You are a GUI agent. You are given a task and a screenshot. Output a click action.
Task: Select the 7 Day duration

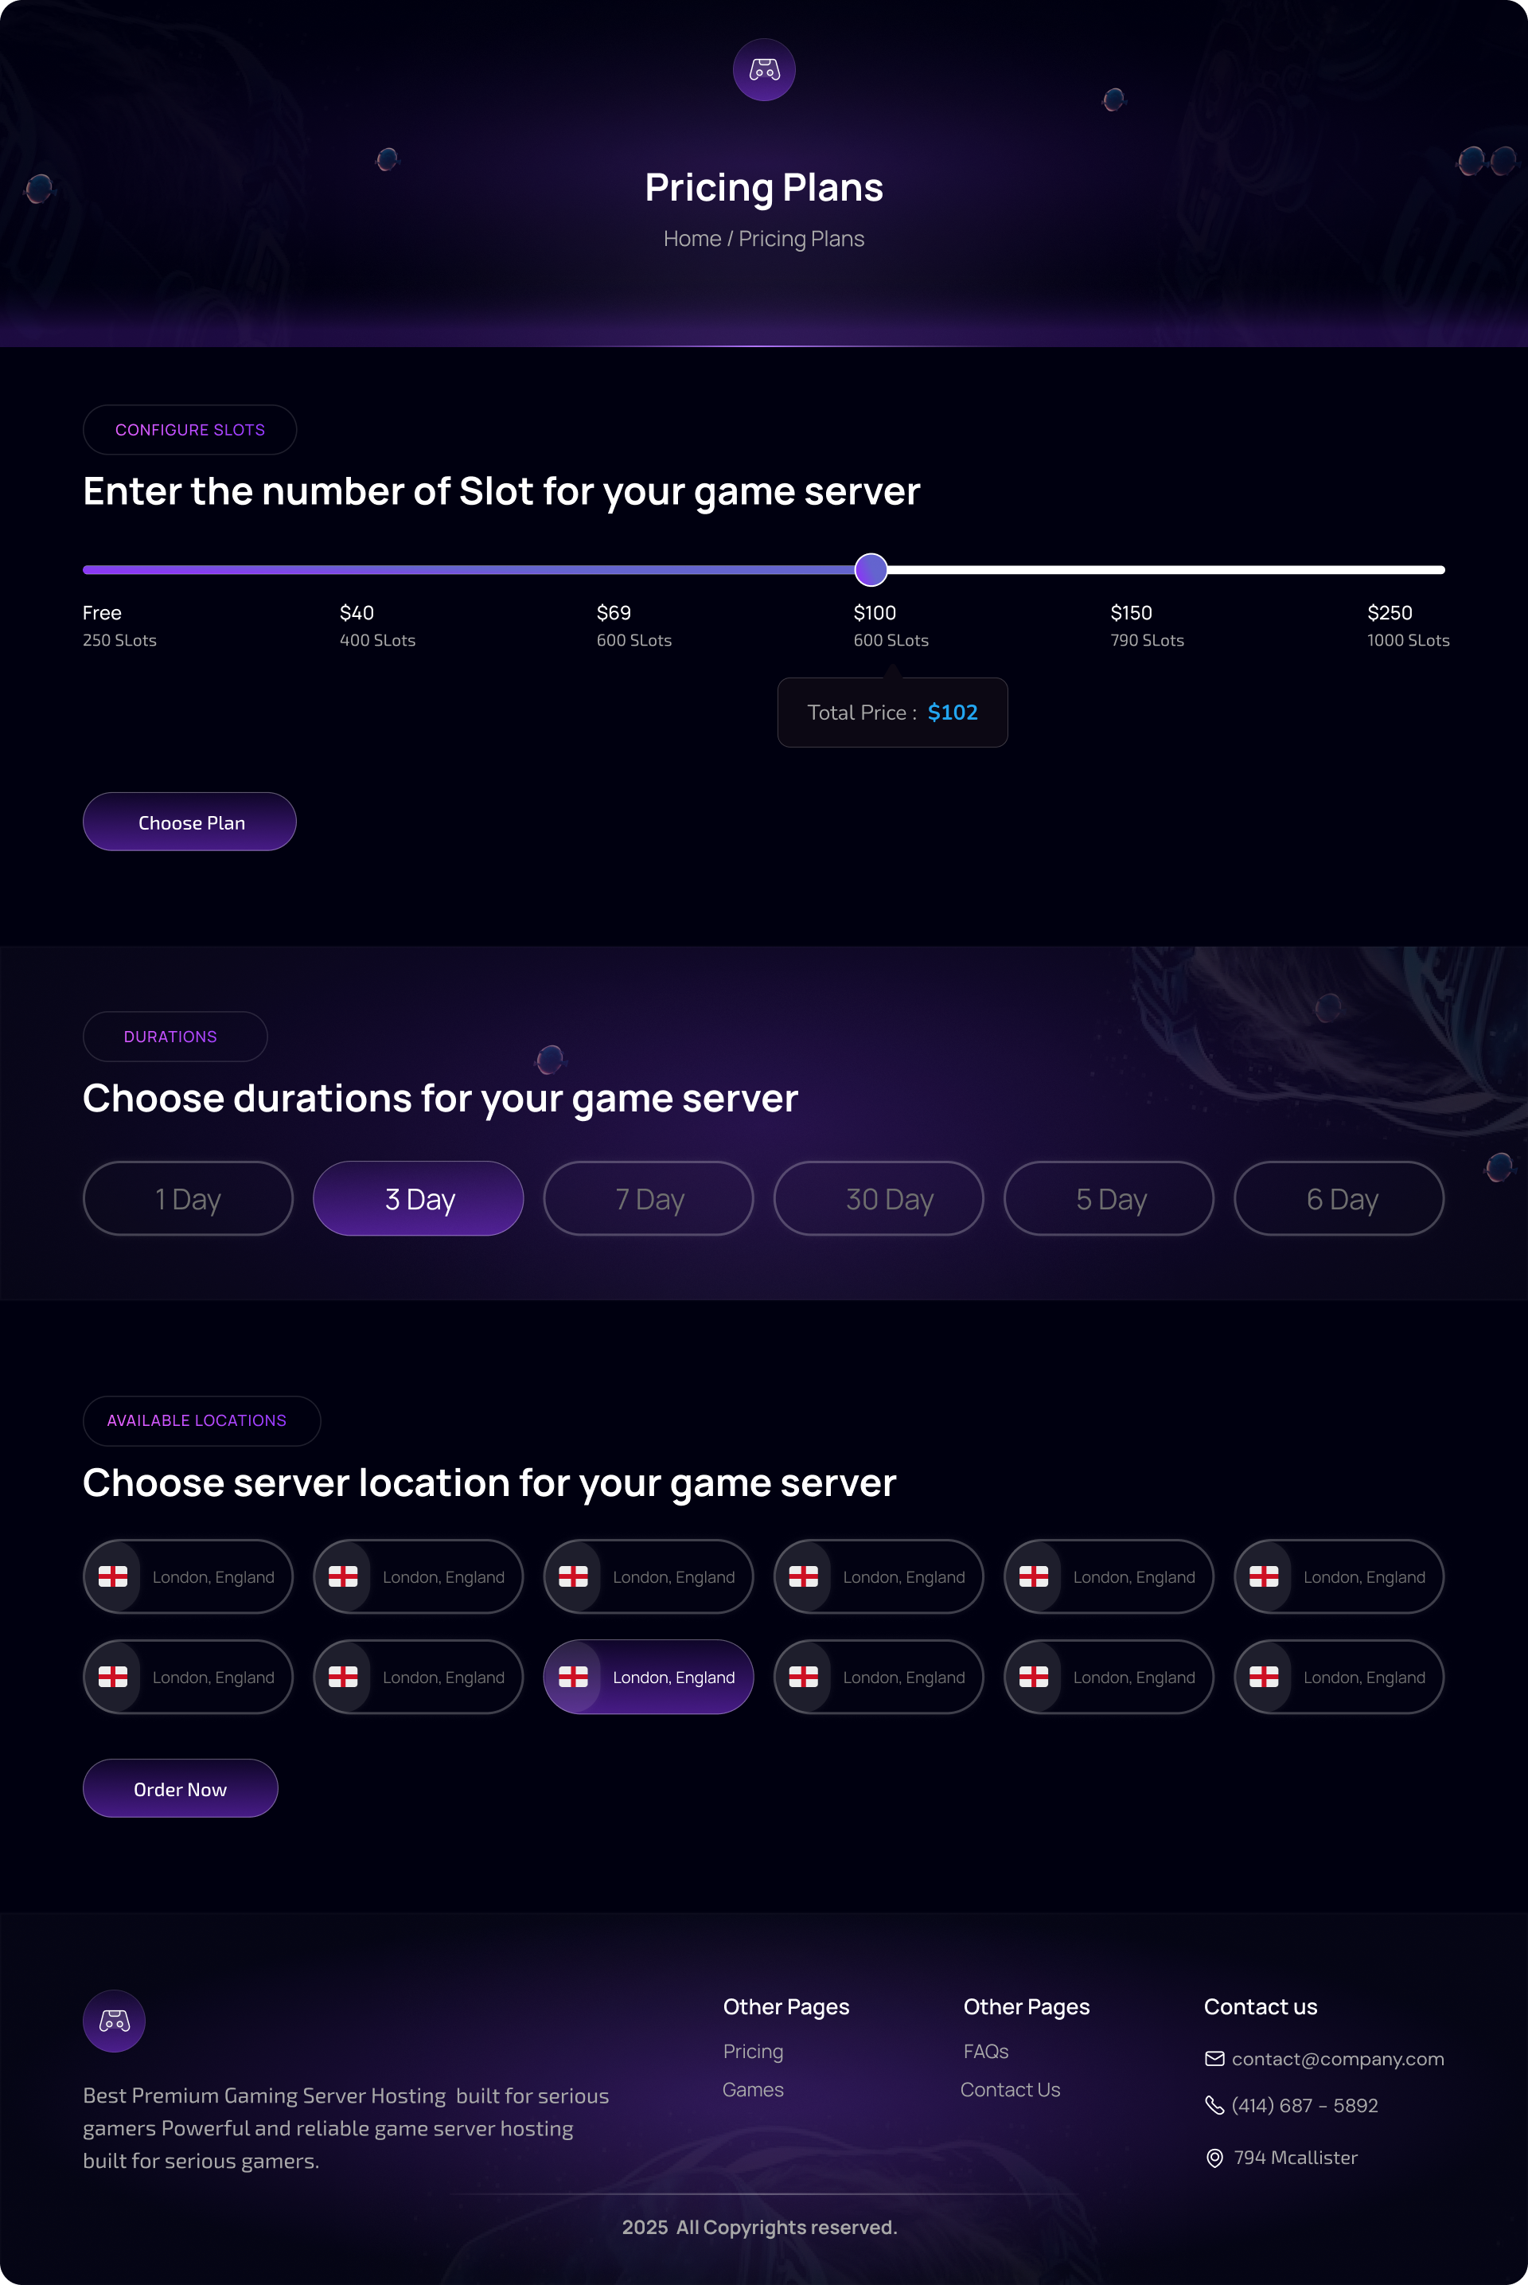point(648,1199)
